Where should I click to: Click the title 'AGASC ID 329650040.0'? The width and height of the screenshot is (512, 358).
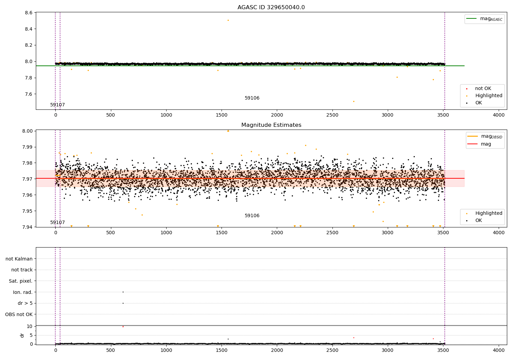(271, 8)
